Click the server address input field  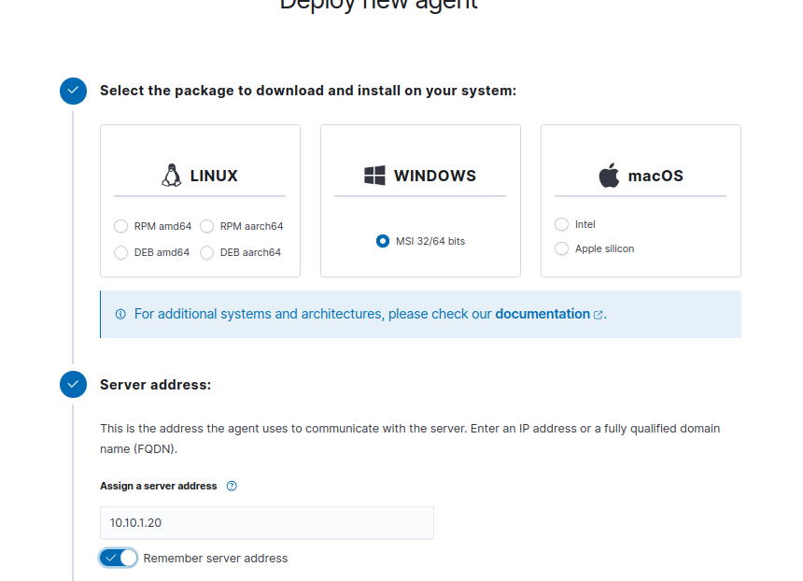coord(266,522)
